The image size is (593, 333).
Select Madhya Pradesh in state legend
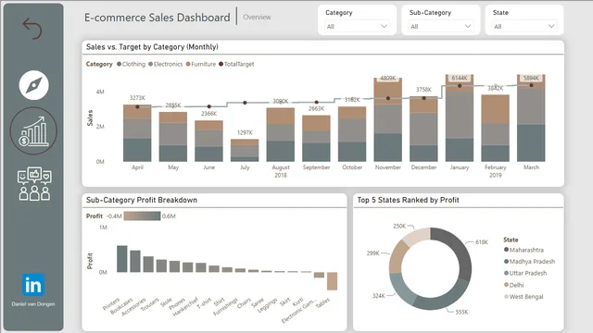point(529,262)
